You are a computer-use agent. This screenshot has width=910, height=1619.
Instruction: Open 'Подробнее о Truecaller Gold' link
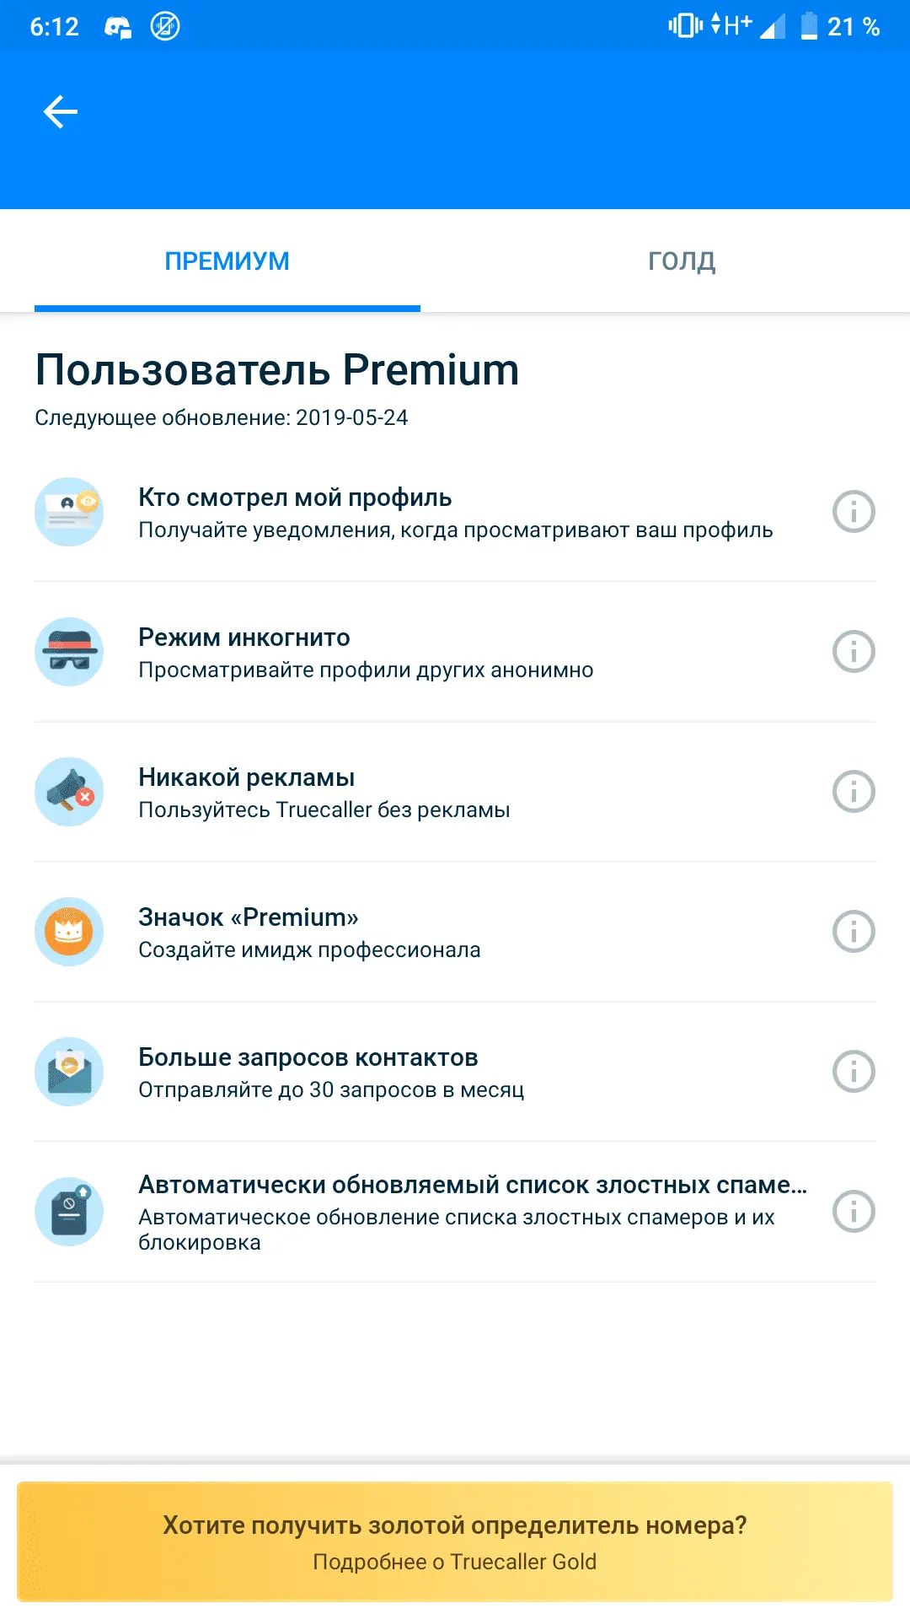pyautogui.click(x=455, y=1563)
